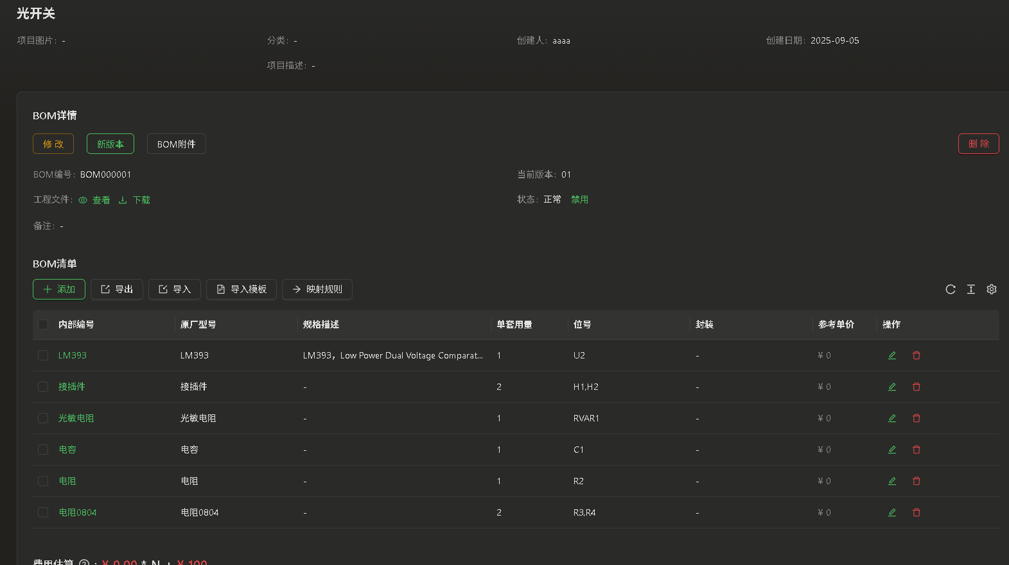The height and width of the screenshot is (565, 1009).
Task: Click the refresh icon above the BOM table
Action: click(951, 289)
